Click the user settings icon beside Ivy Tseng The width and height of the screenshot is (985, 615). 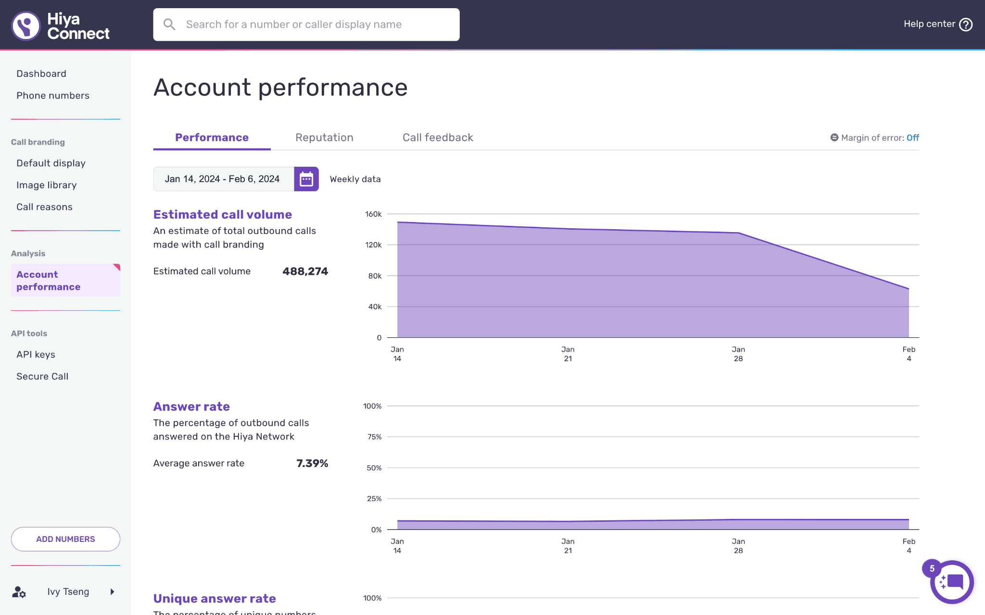[x=19, y=592]
